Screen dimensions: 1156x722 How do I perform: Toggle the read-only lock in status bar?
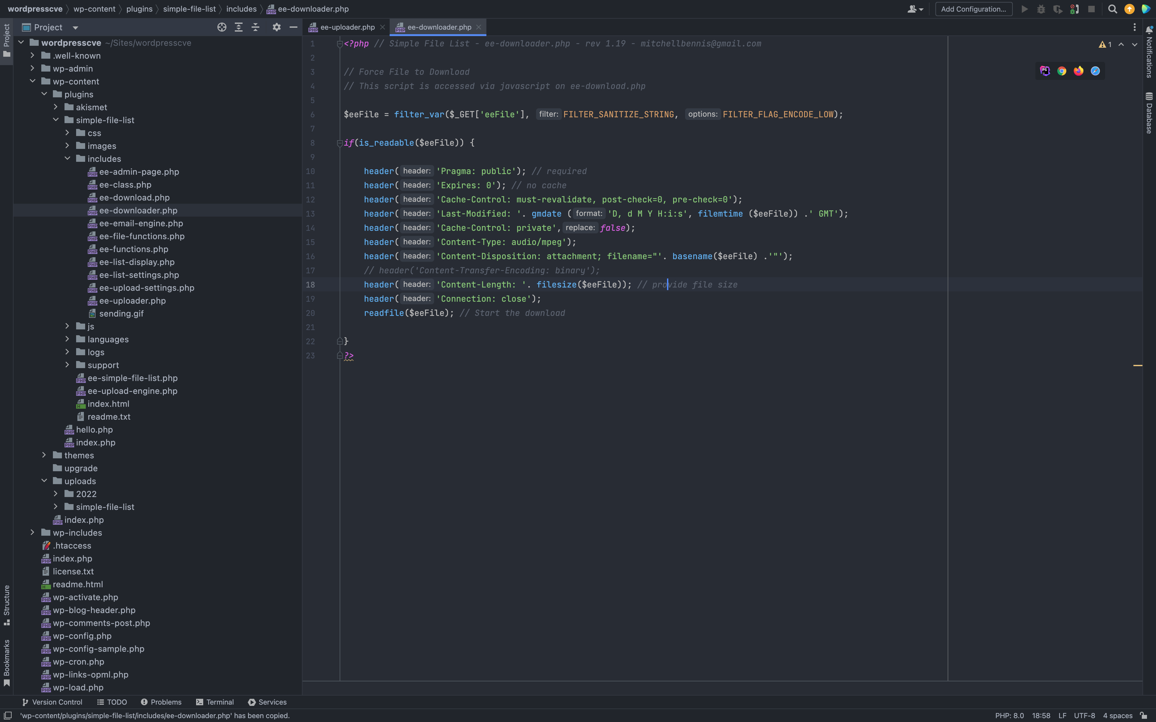point(1143,715)
